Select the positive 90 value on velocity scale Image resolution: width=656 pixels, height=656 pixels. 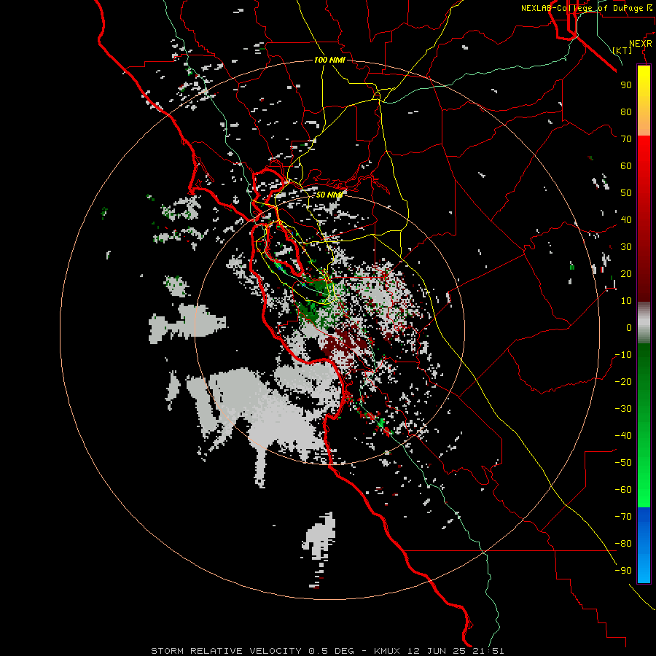626,85
